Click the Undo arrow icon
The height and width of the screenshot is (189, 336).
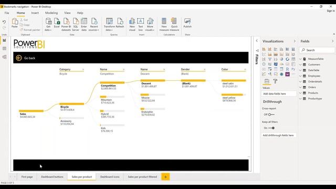click(x=4, y=22)
